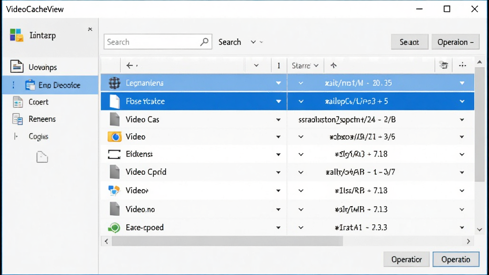Click the Reneens list icon
This screenshot has width=489, height=275.
(18, 119)
